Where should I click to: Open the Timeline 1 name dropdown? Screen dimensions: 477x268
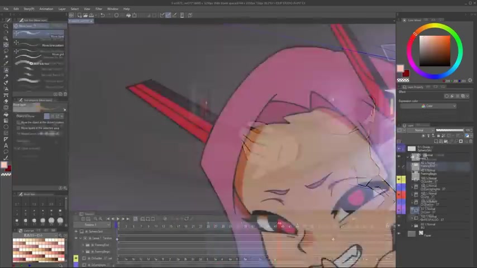click(93, 225)
